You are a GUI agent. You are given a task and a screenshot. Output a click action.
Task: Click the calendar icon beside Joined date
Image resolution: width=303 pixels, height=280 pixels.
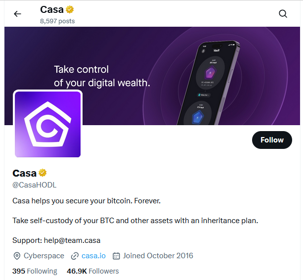(x=117, y=256)
